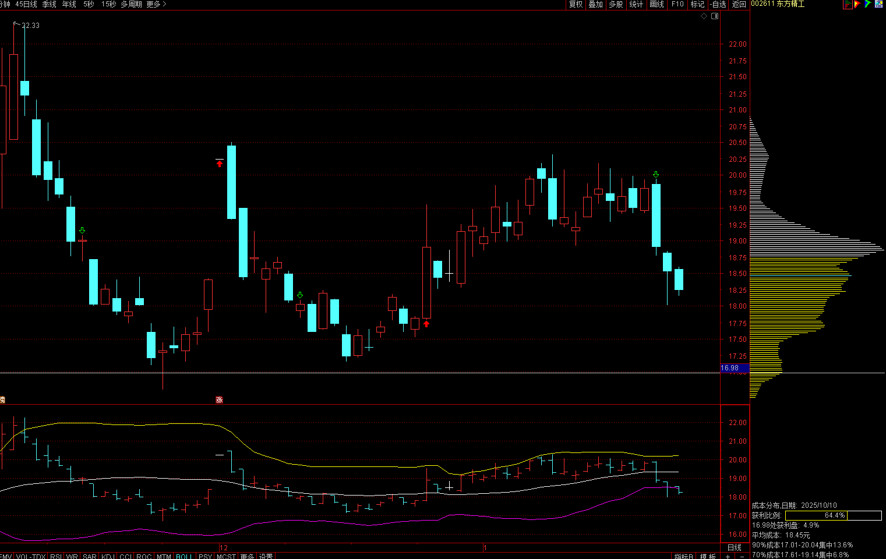Click the 22.33 high price label
The image size is (886, 559).
30,26
